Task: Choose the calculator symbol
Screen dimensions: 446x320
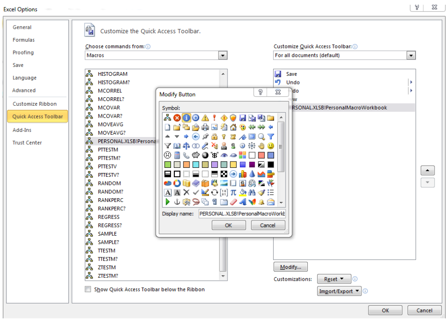Action: click(x=177, y=155)
